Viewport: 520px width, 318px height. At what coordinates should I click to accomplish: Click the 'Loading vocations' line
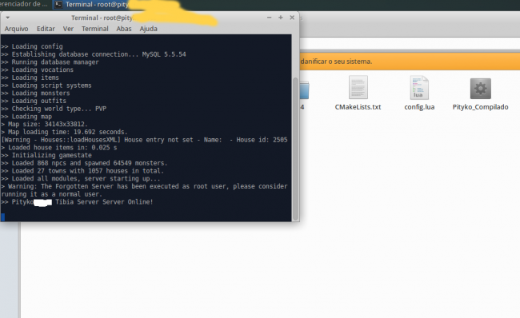pos(37,70)
